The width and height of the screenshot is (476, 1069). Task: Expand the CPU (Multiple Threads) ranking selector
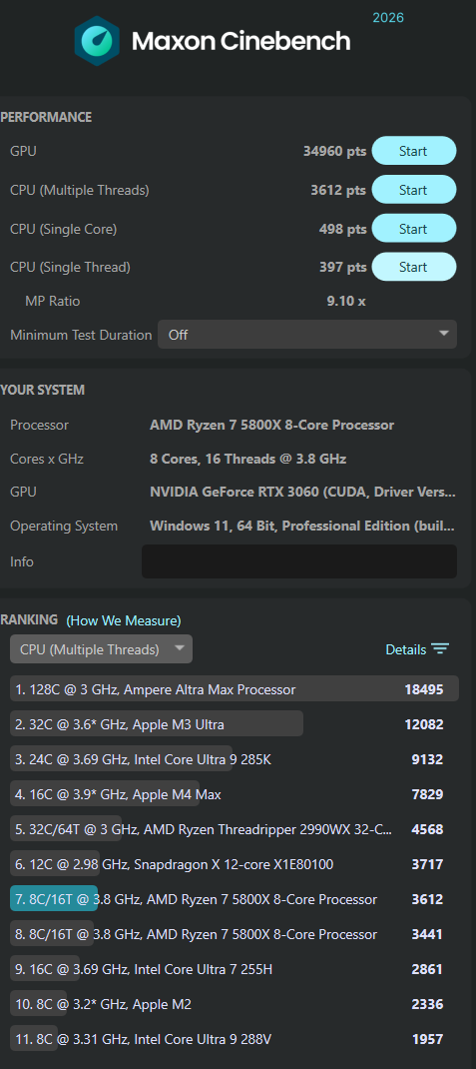tap(102, 649)
